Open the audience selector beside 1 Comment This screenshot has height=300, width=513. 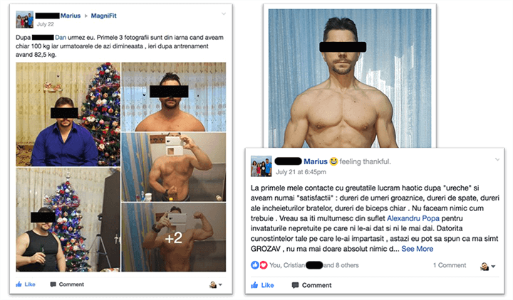(487, 267)
